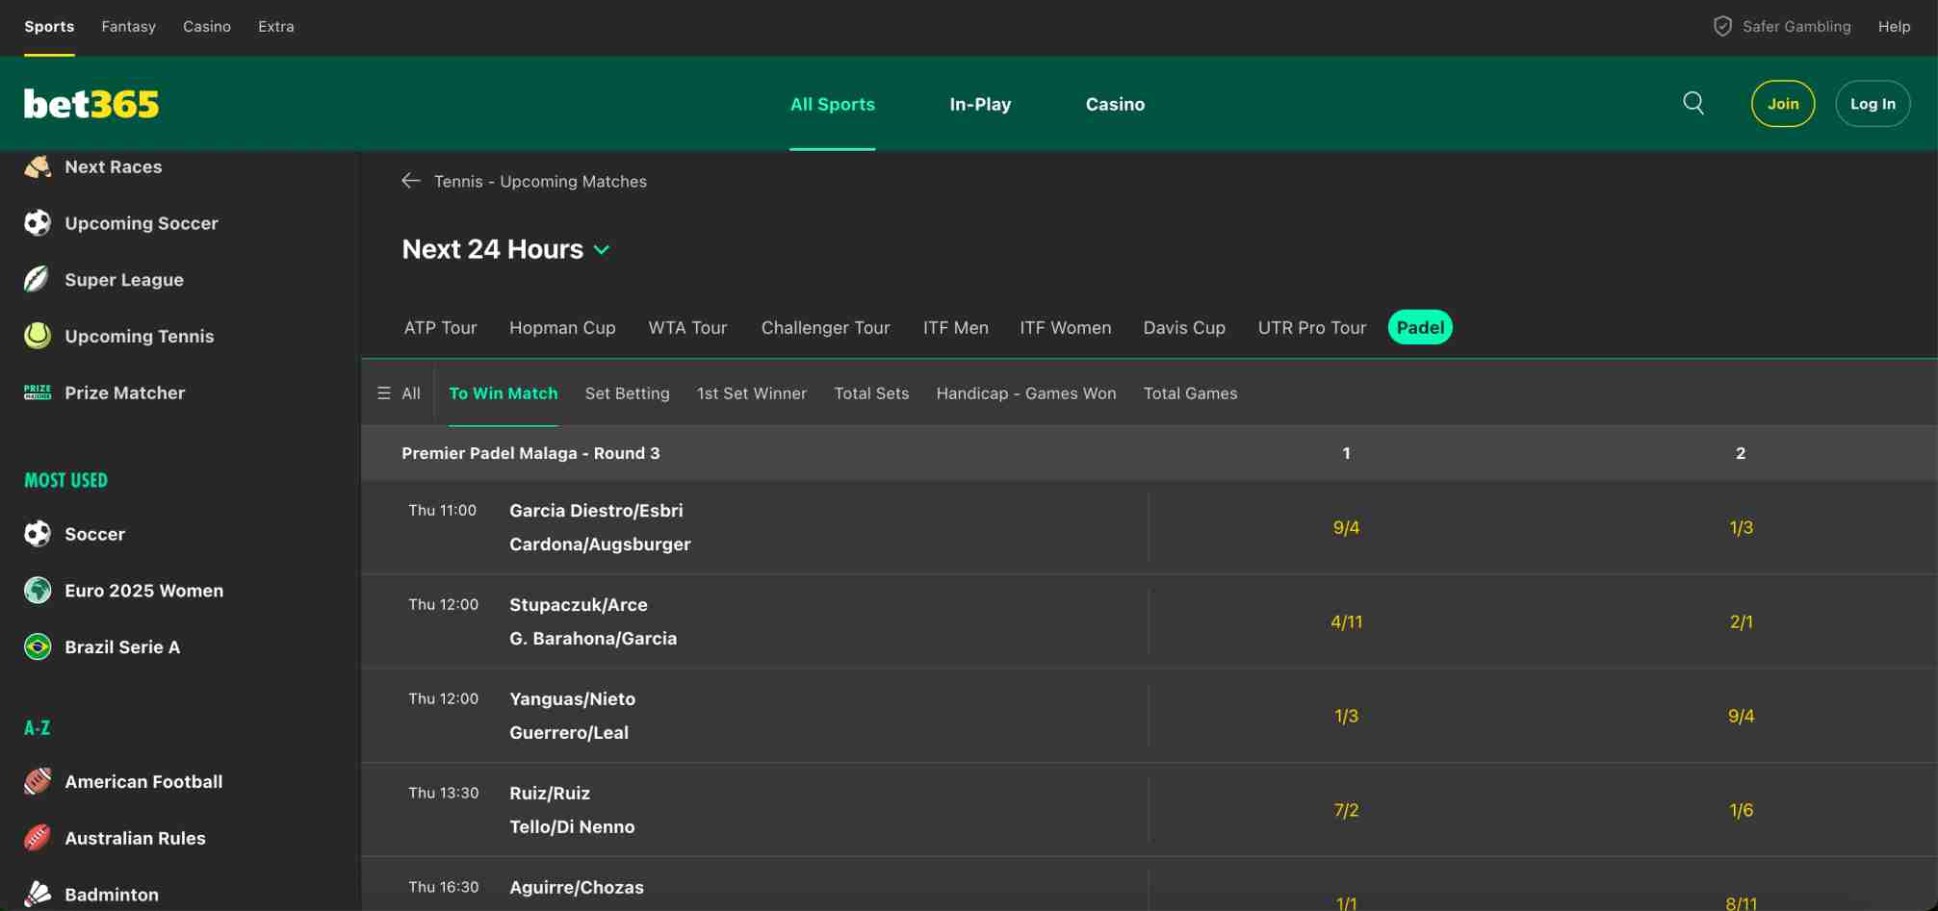This screenshot has height=911, width=1938.
Task: Open the Safer Gambling link
Action: pos(1796,26)
